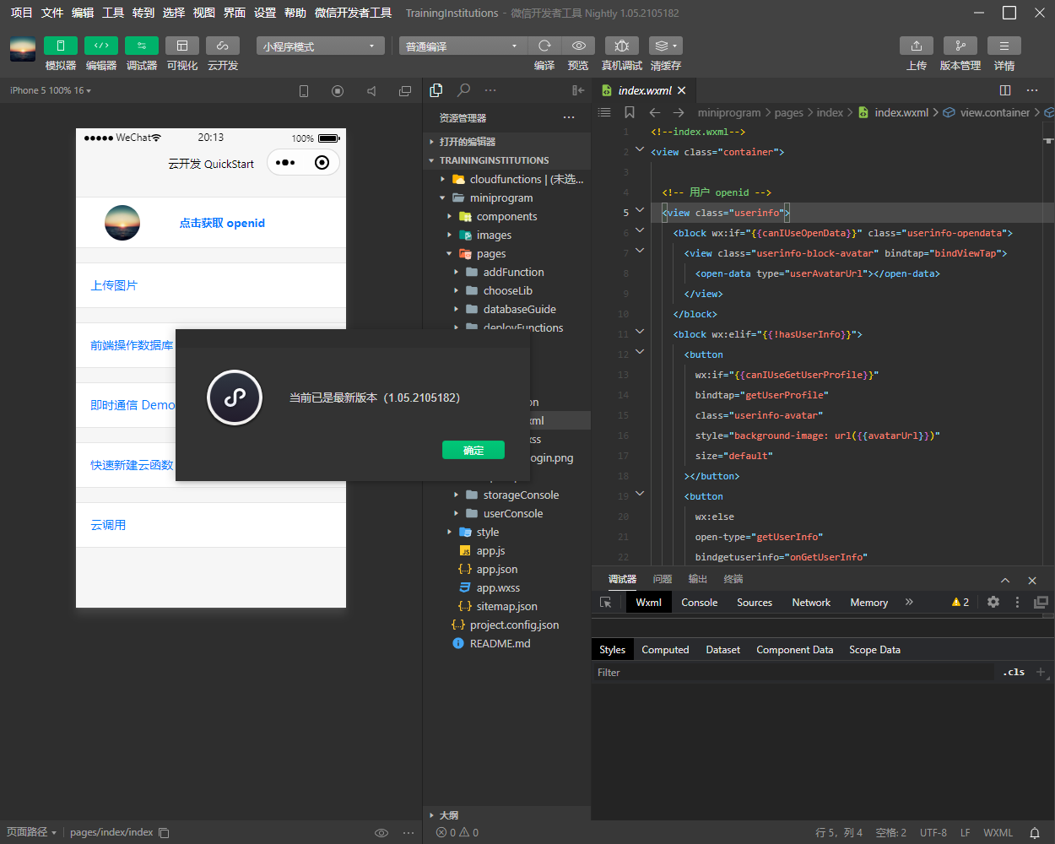Click the preview eye icon

click(578, 46)
